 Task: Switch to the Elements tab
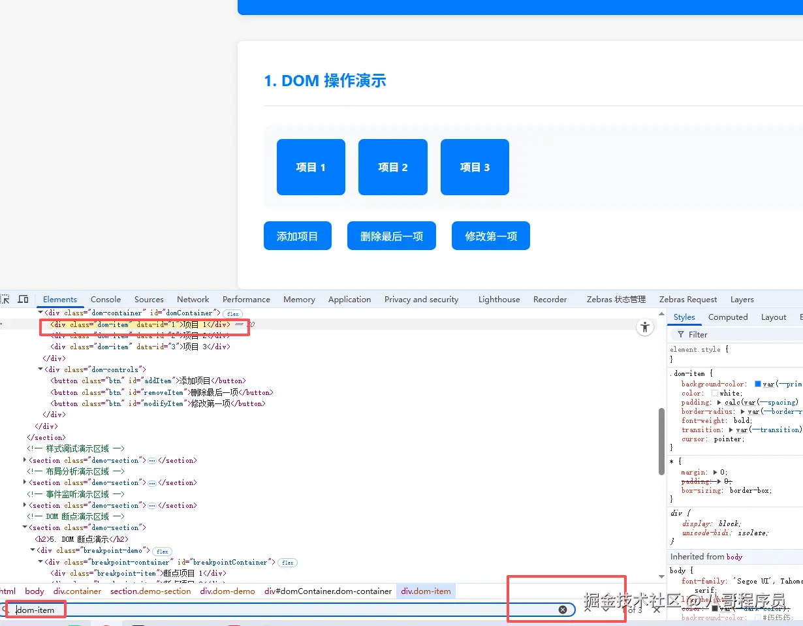(x=60, y=299)
